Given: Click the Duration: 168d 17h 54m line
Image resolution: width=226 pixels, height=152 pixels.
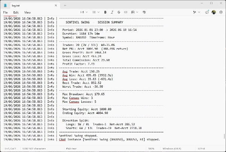Looking at the screenshot, I should tap(81, 33).
